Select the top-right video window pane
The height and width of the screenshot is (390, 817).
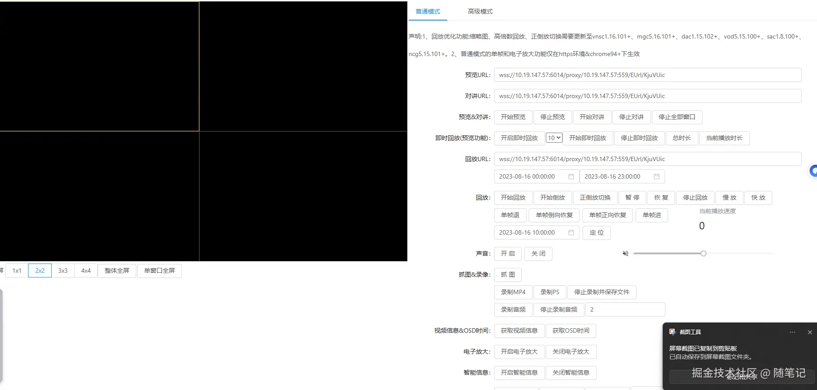click(303, 66)
